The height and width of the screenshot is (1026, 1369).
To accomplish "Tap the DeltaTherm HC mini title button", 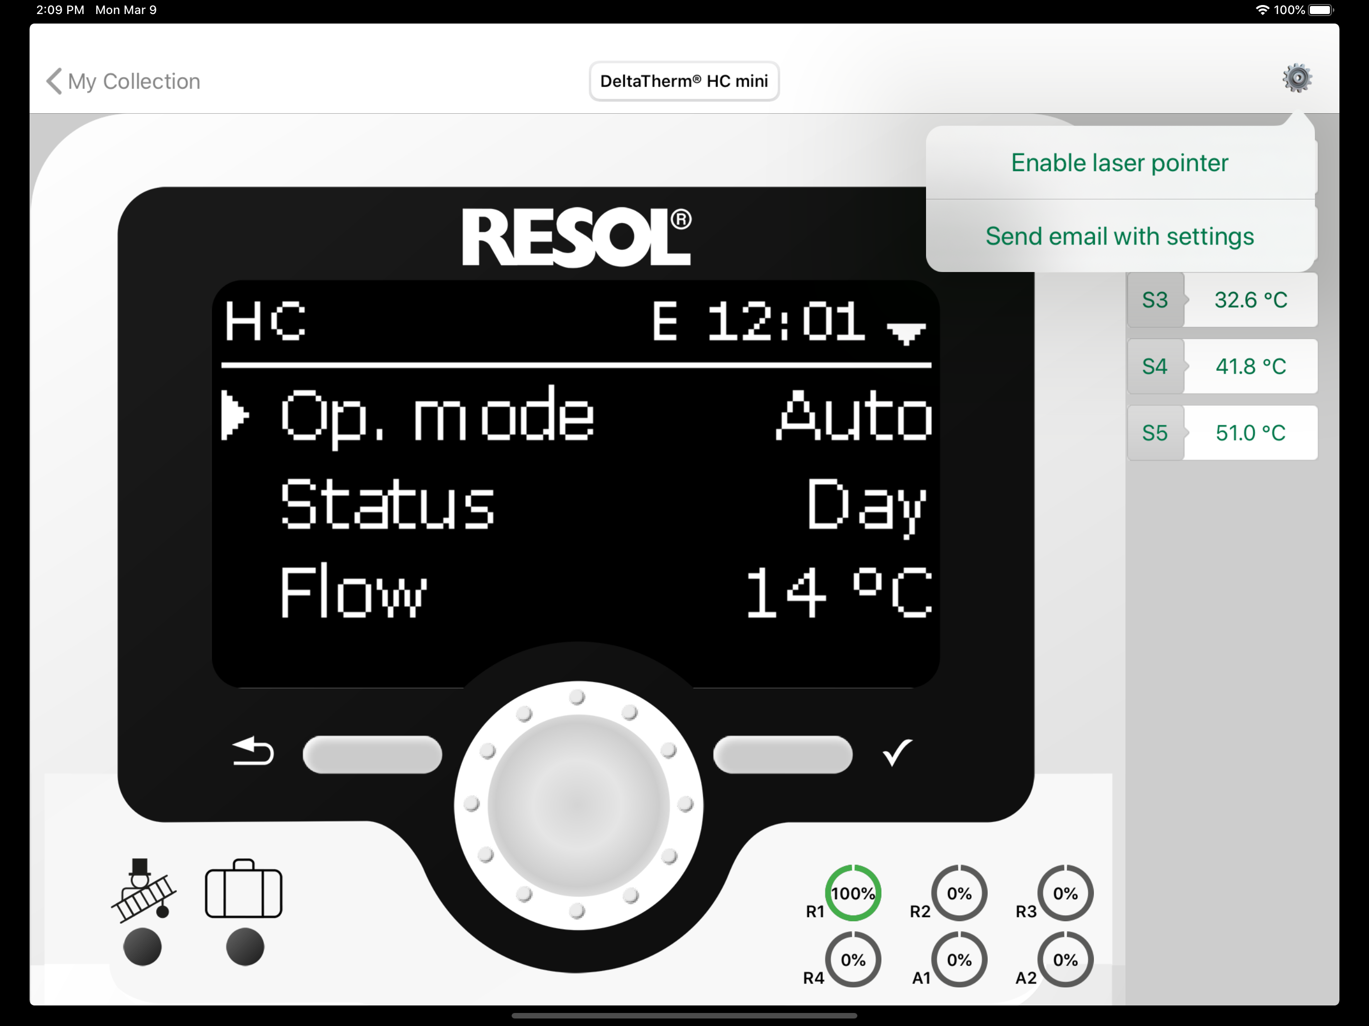I will pos(684,81).
